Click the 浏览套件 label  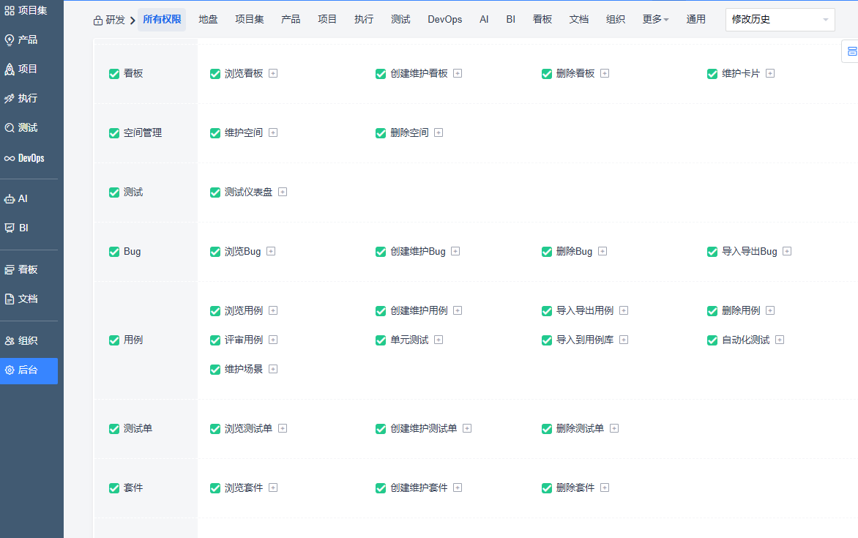[x=244, y=487]
